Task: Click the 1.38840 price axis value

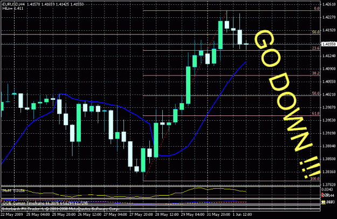Action: pos(329,146)
